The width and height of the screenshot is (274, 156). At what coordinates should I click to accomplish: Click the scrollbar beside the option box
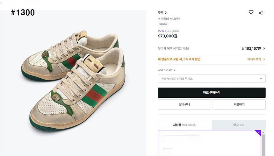pyautogui.click(x=263, y=143)
